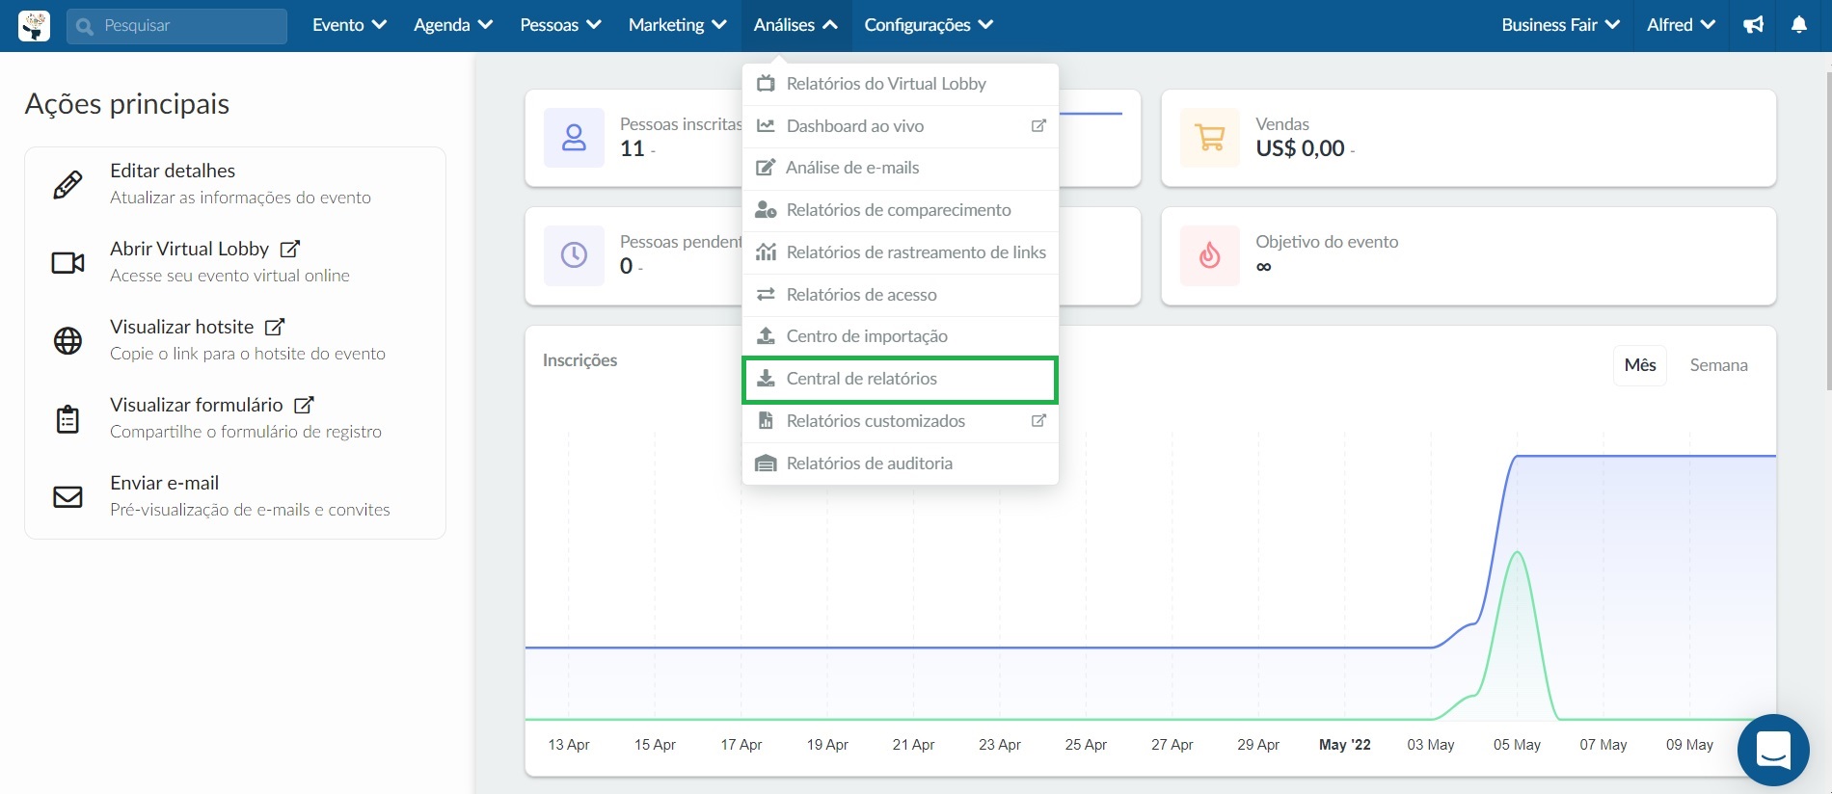Screen dimensions: 1832x794
Task: Expand the Marketing dropdown menu
Action: click(x=677, y=25)
